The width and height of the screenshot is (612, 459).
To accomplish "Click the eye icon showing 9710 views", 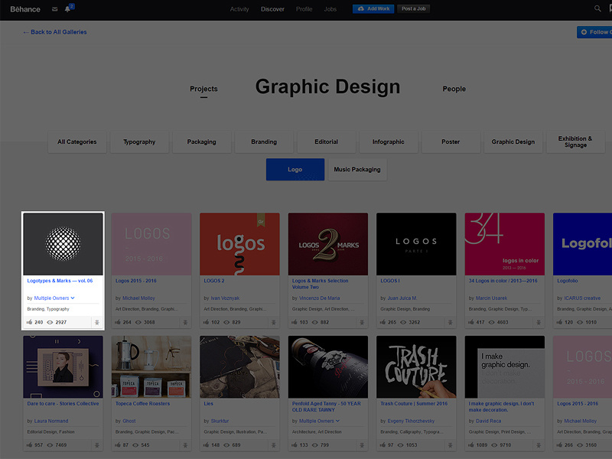I will (494, 445).
